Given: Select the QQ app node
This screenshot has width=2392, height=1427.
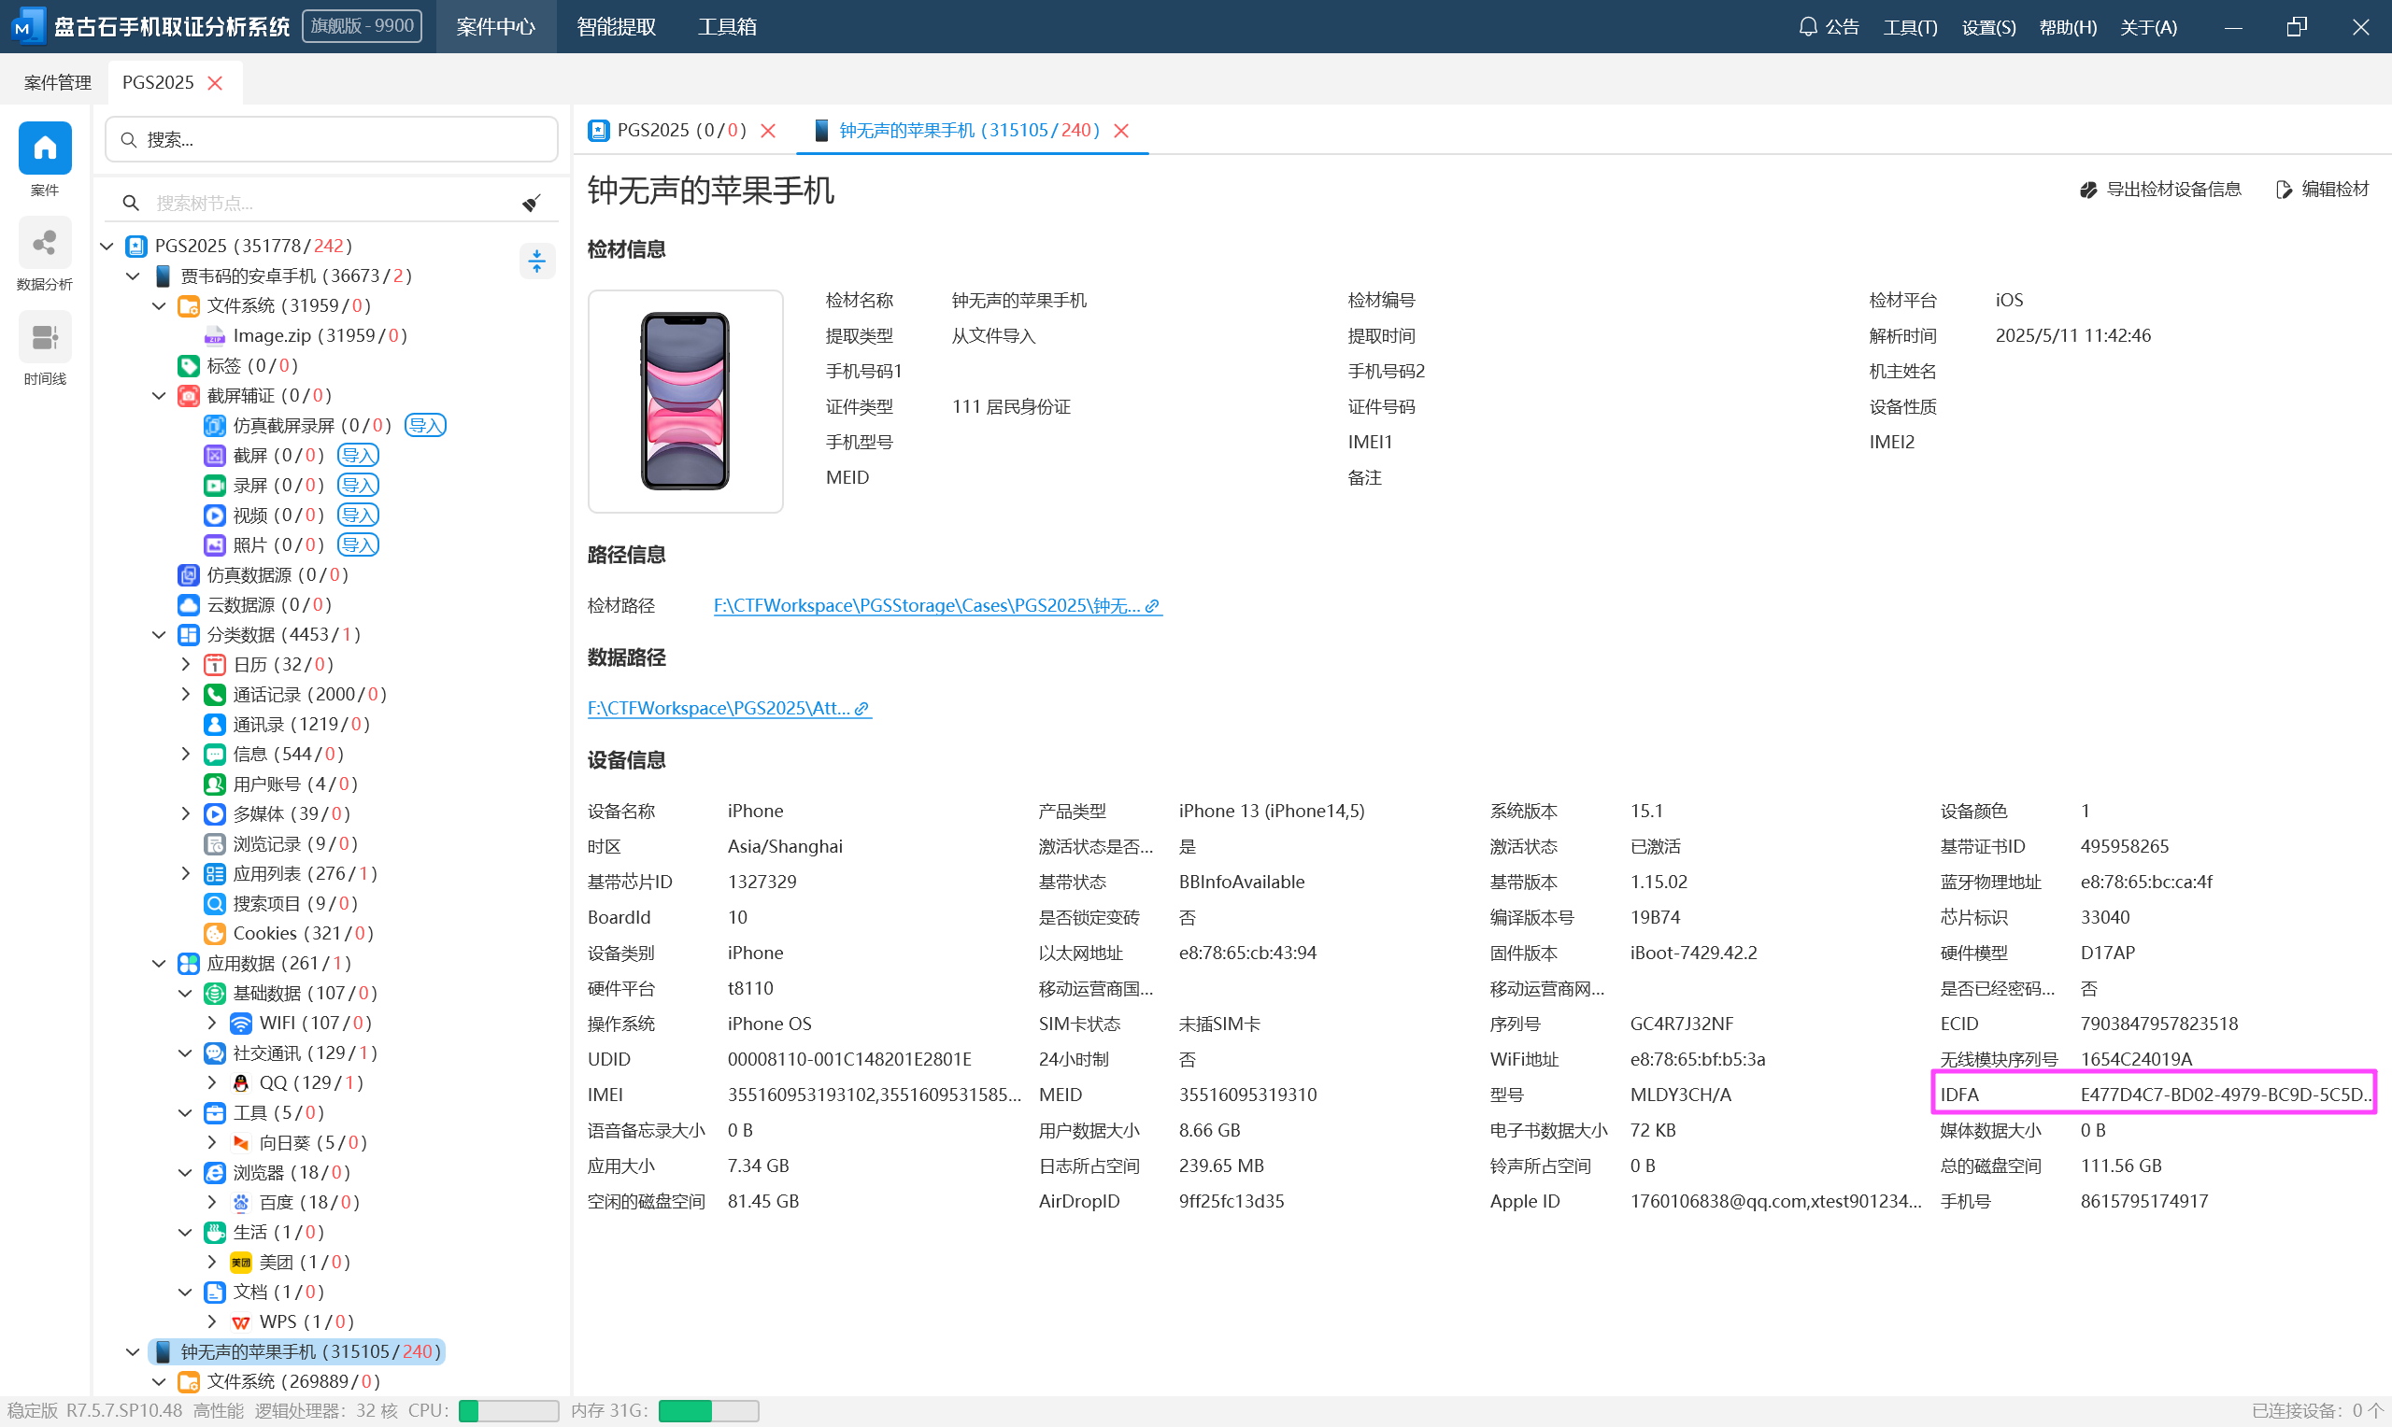Looking at the screenshot, I should click(x=297, y=1082).
